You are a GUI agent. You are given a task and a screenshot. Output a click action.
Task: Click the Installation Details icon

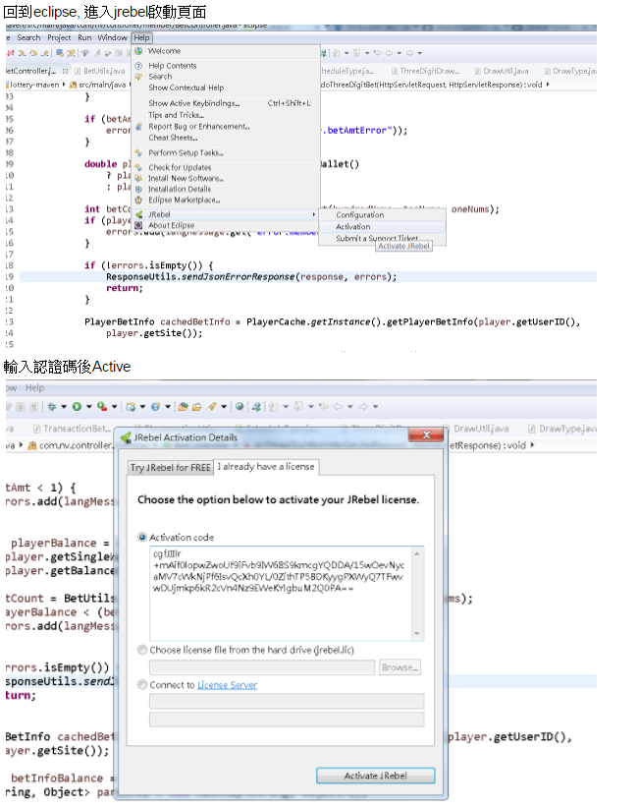point(138,189)
